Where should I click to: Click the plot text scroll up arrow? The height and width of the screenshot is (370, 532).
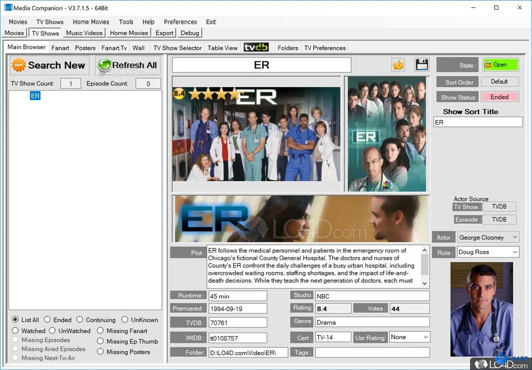click(x=425, y=250)
